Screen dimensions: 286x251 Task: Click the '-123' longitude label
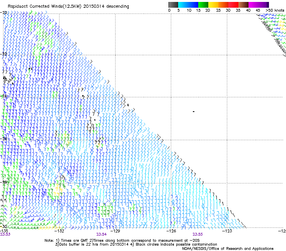[x=227, y=231]
